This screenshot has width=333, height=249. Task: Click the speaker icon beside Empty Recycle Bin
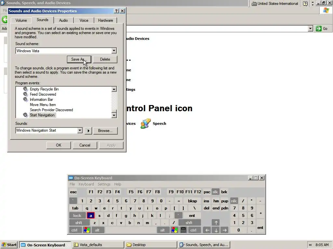pyautogui.click(x=25, y=89)
